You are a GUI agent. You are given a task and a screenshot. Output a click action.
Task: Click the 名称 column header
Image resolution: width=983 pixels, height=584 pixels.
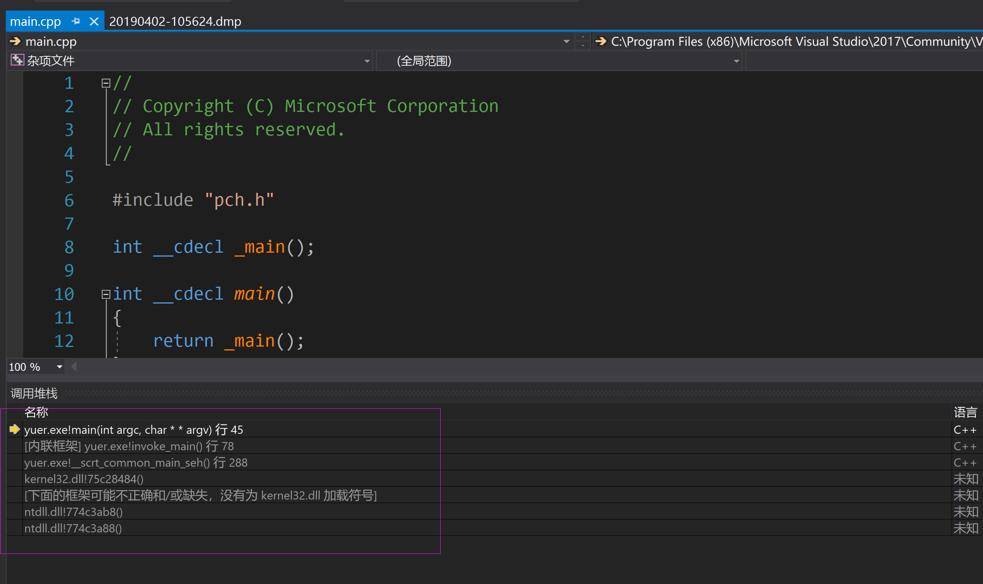click(x=36, y=412)
